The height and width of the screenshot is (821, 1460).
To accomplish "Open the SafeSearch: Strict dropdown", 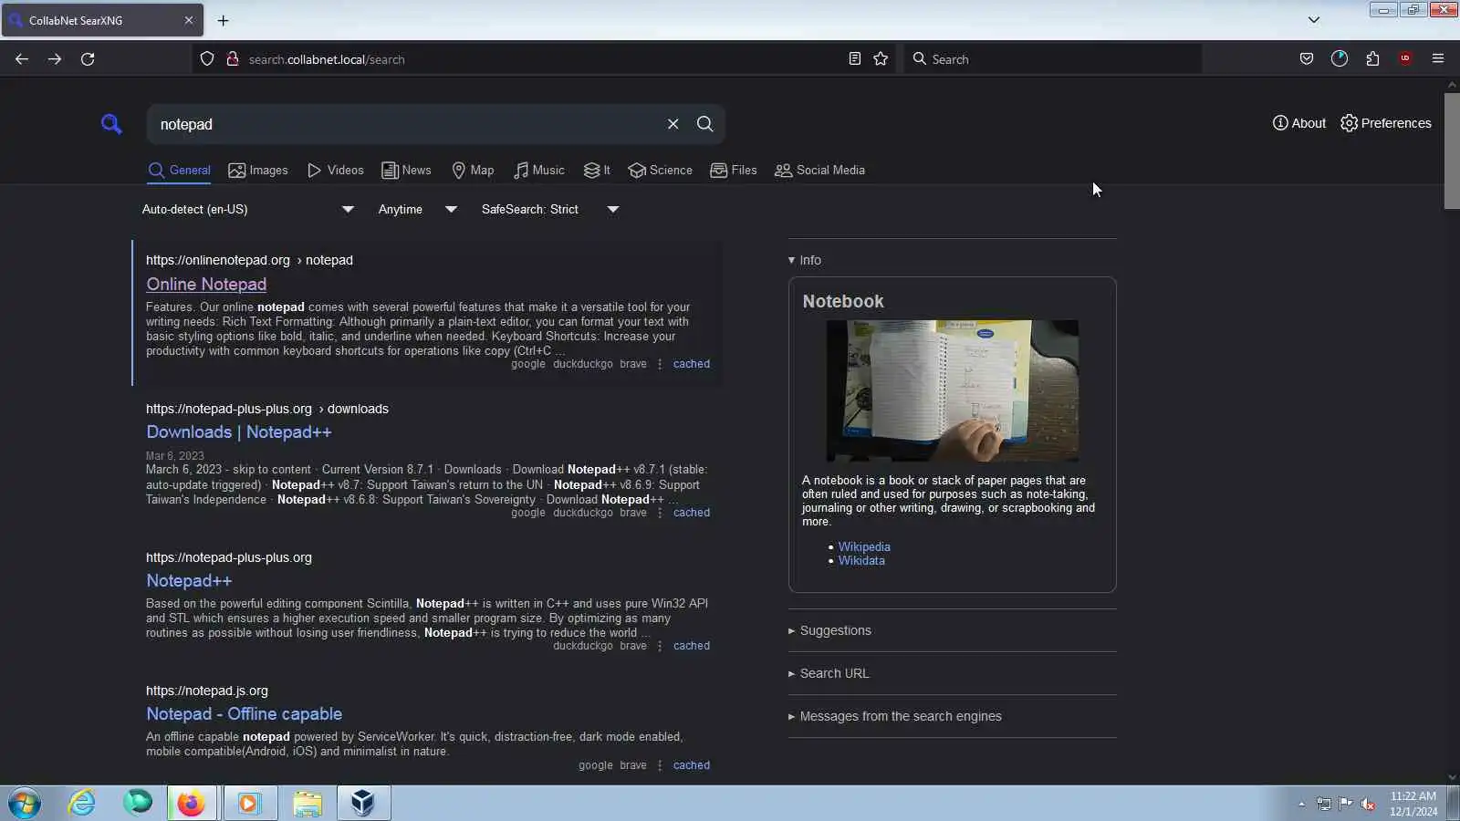I will [x=550, y=210].
